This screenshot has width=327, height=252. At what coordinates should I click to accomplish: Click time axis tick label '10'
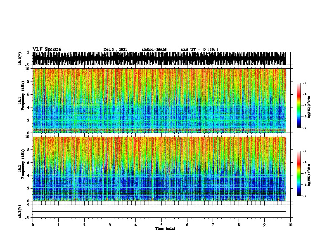290,225
